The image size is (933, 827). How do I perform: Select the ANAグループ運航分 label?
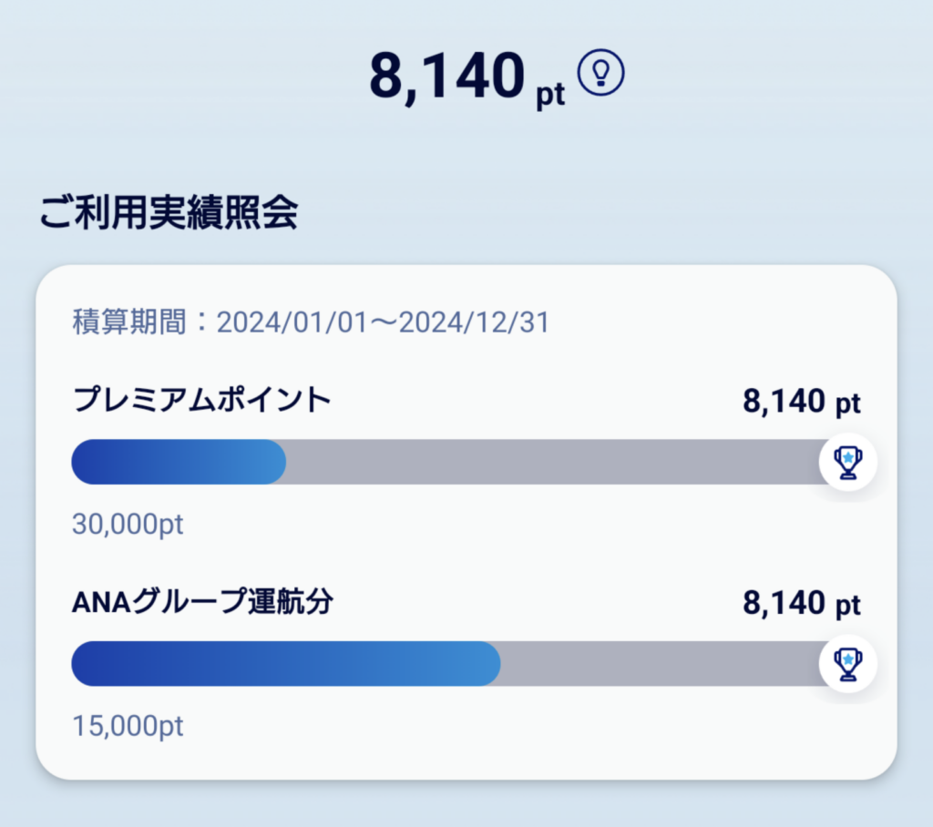202,601
